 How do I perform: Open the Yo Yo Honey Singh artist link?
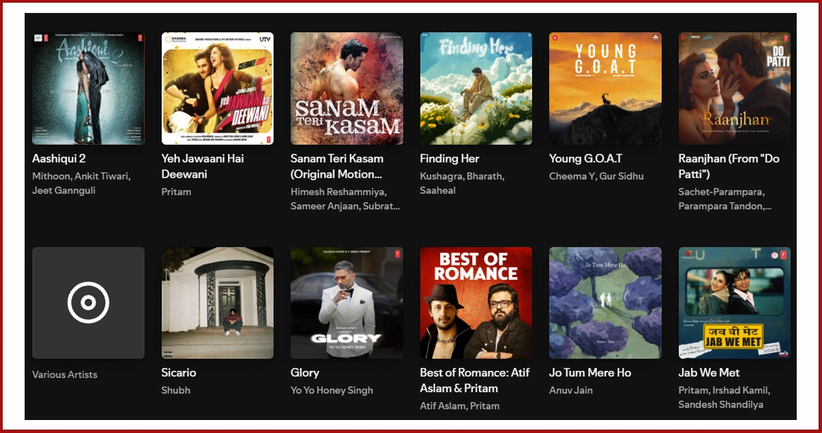pyautogui.click(x=332, y=390)
